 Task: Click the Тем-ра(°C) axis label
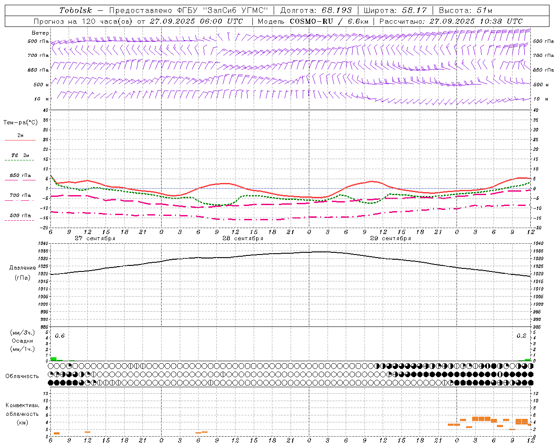click(x=20, y=123)
